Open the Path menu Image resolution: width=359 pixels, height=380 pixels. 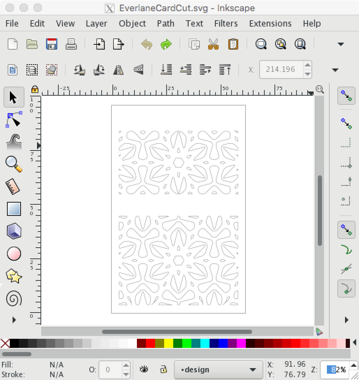pos(166,23)
